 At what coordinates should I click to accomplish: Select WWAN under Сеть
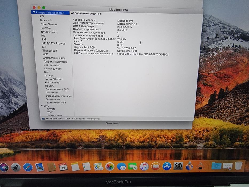[x=51, y=109]
